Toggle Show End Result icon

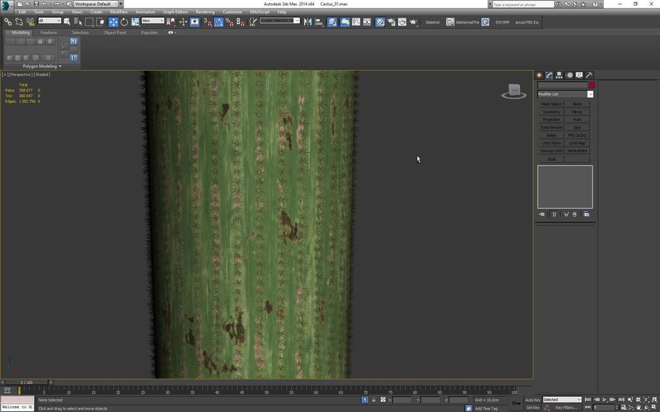pos(554,215)
